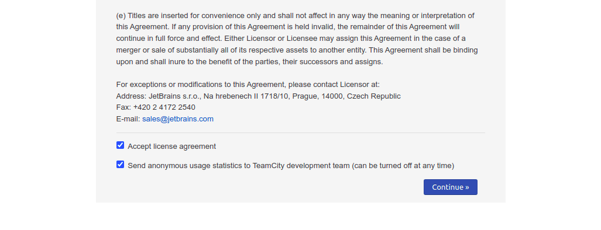Click the 'E-mail:' label before the link
The width and height of the screenshot is (601, 230).
coord(128,119)
